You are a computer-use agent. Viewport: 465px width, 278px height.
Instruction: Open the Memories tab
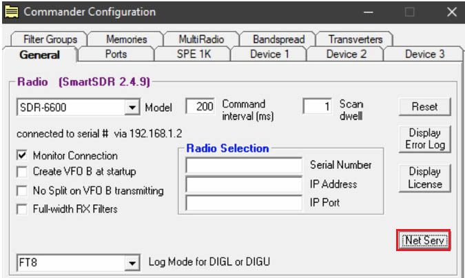pos(126,39)
